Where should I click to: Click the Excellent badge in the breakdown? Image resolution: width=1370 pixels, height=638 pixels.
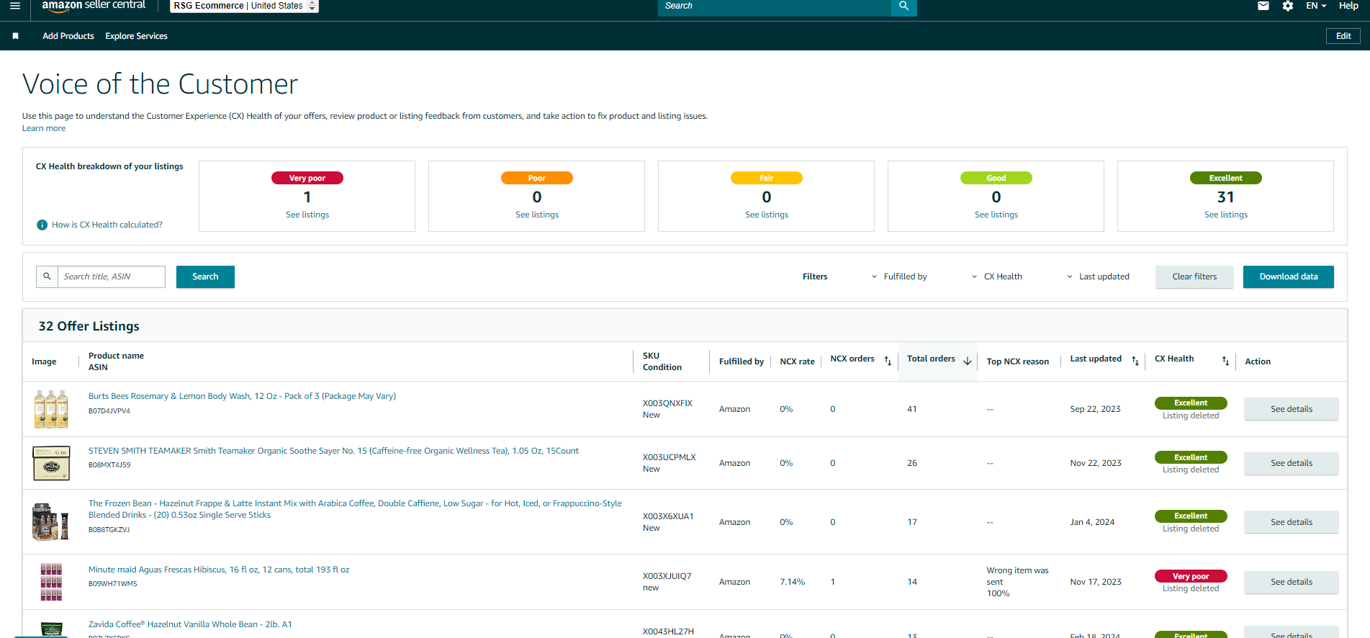pyautogui.click(x=1226, y=178)
